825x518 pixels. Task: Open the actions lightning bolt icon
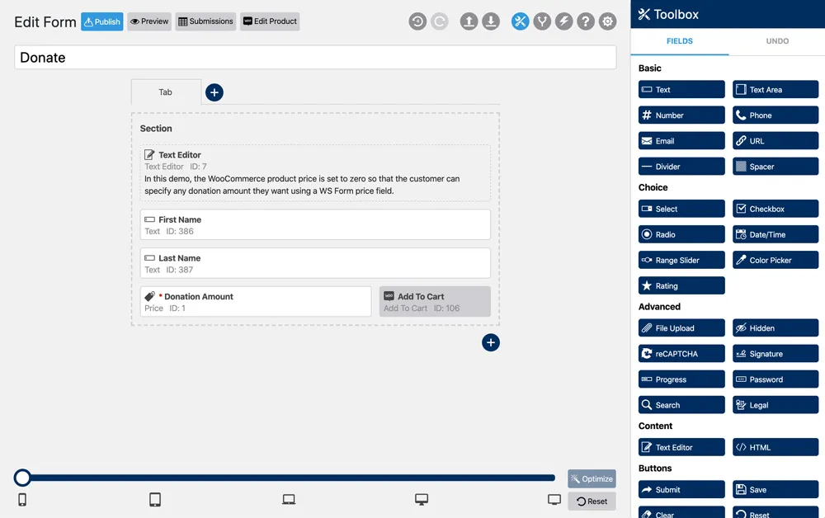[x=563, y=21]
